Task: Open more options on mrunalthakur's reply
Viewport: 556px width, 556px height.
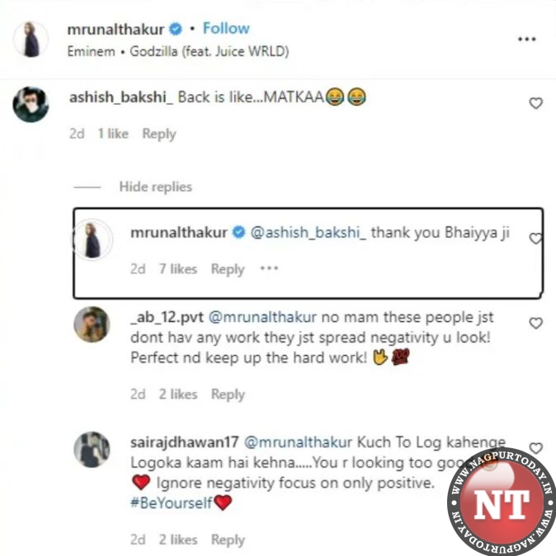Action: point(269,269)
